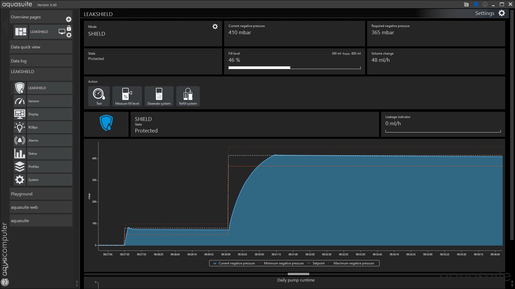The image size is (515, 289).
Task: Expand the Data quick view section
Action: pos(41,47)
